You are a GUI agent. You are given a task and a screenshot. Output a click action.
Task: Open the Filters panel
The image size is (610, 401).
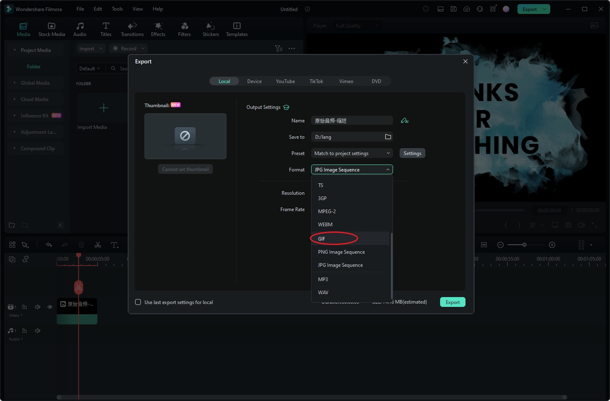(x=184, y=29)
